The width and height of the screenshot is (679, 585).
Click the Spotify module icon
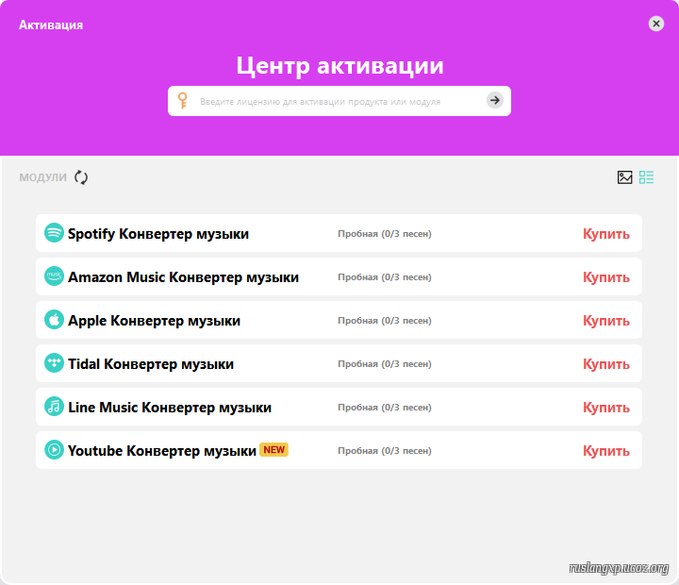[x=54, y=233]
